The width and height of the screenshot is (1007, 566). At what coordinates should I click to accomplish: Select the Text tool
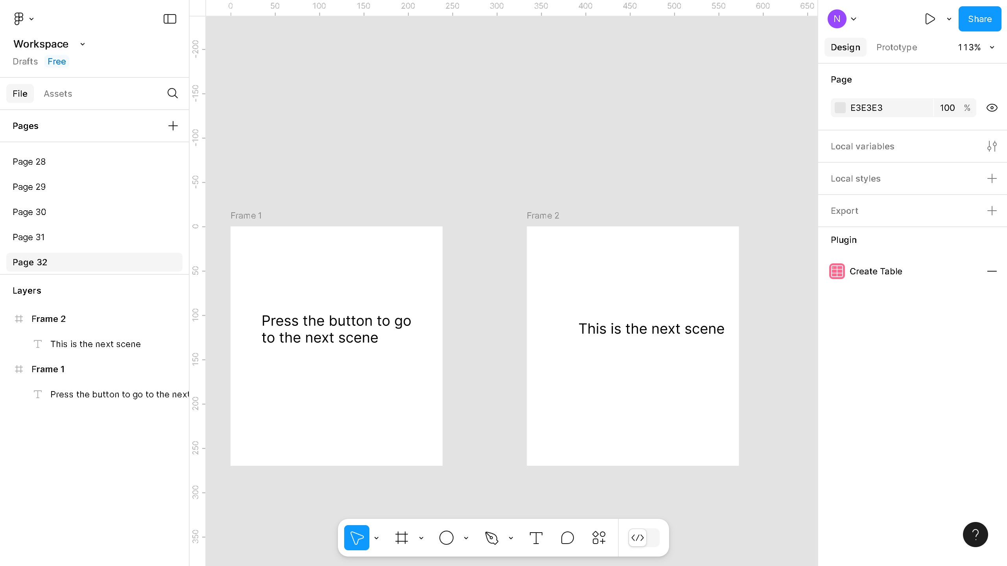click(x=536, y=537)
